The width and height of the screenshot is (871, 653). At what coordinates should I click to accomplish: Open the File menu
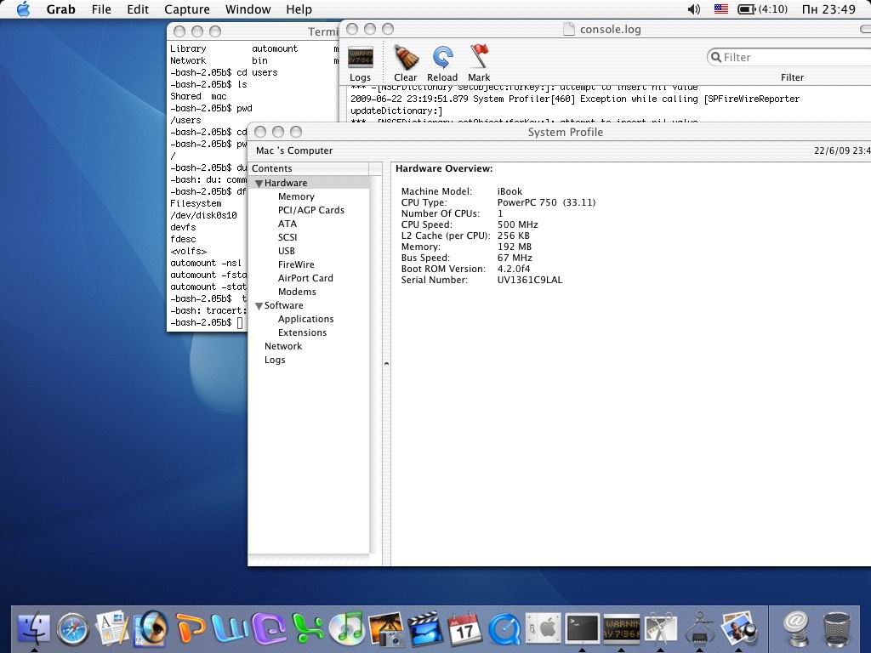(x=101, y=9)
